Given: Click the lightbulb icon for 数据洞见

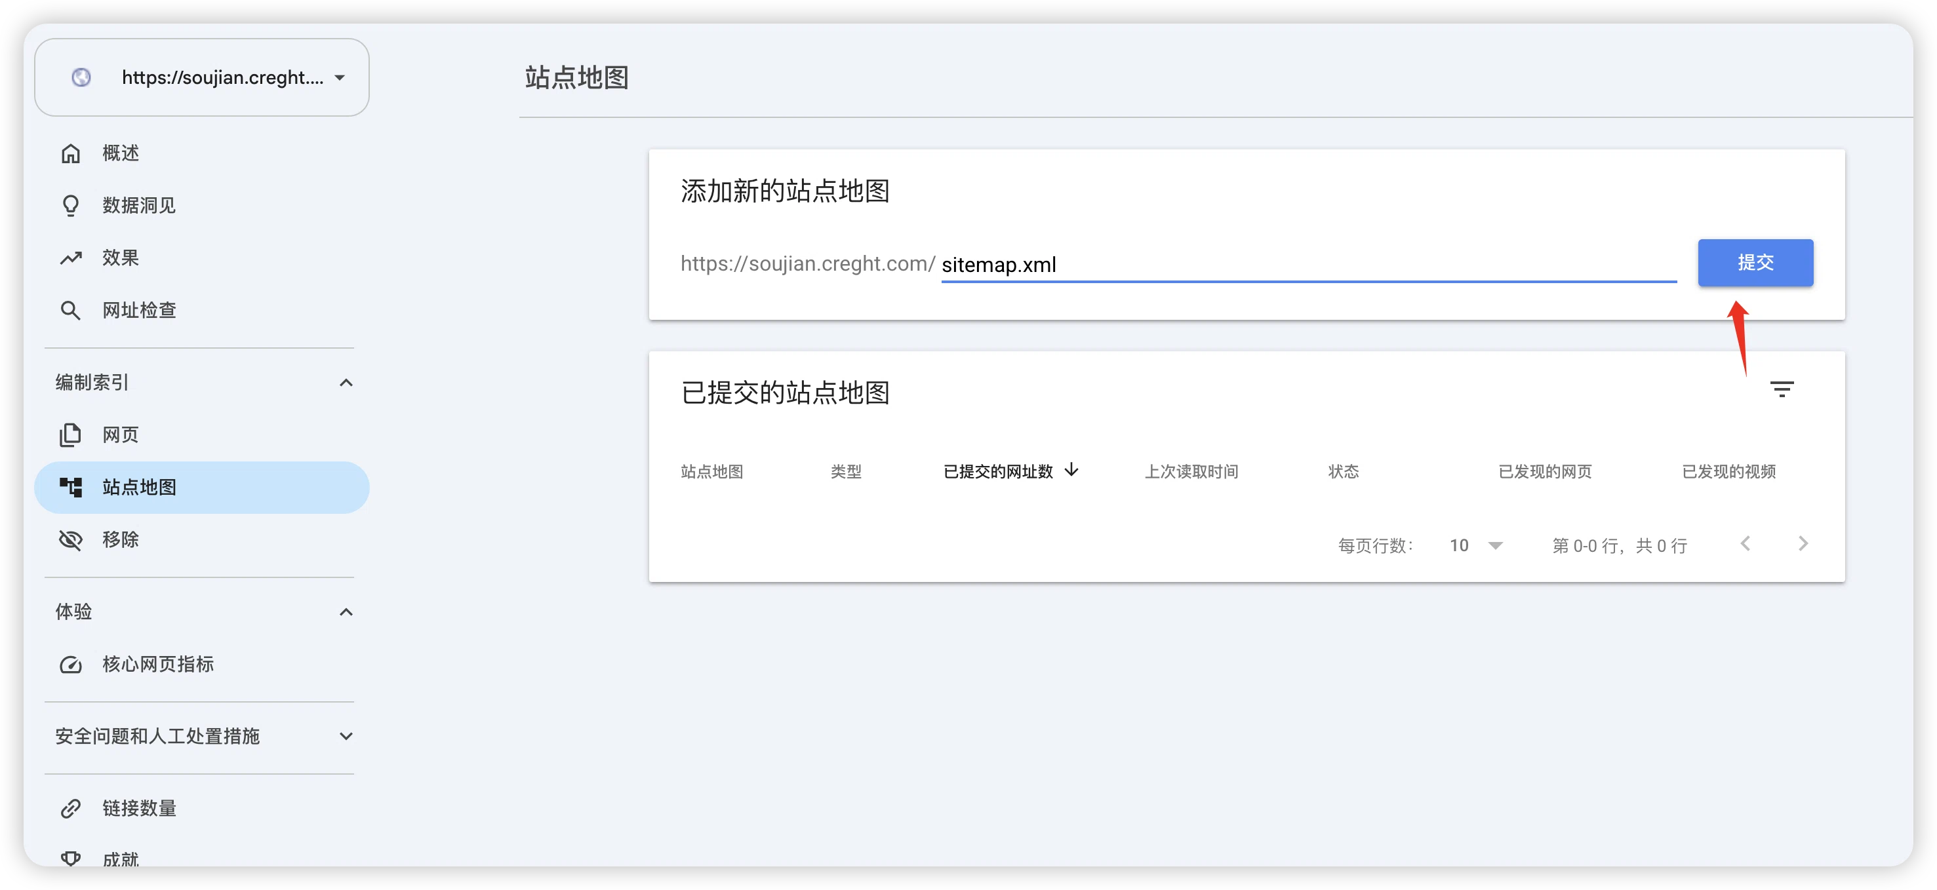Looking at the screenshot, I should tap(71, 205).
